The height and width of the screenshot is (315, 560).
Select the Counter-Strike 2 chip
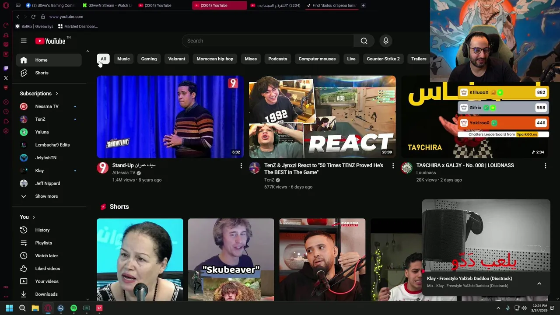383,59
